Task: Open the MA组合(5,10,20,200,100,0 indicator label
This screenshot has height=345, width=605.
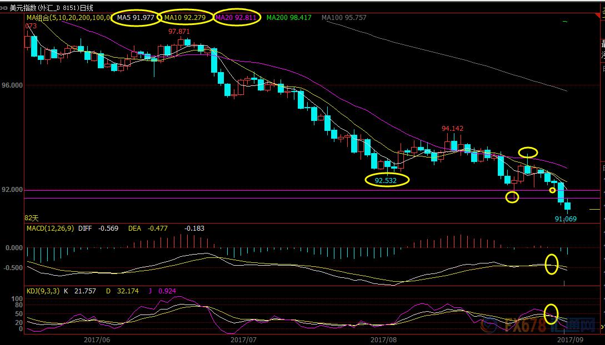Action: pyautogui.click(x=68, y=17)
